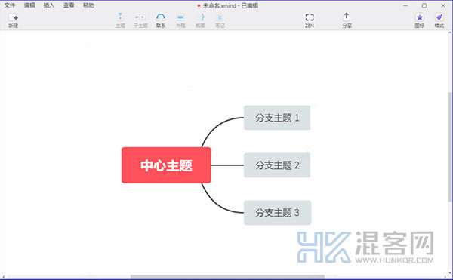This screenshot has width=453, height=280.
Task: Open the 插入 menu
Action: [x=49, y=5]
